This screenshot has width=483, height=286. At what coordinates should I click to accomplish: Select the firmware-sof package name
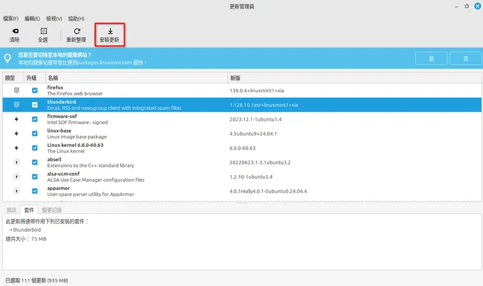62,116
